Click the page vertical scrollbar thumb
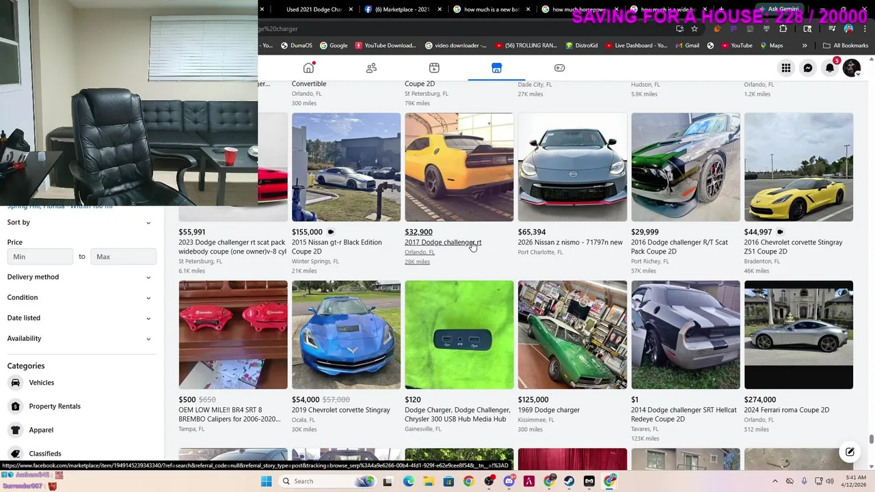This screenshot has width=875, height=492. click(871, 439)
